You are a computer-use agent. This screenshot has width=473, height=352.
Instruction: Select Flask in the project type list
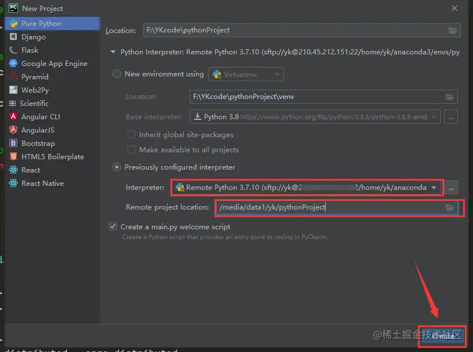tap(52, 50)
